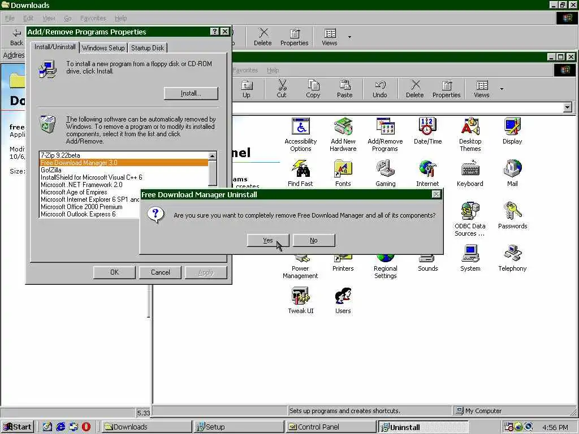The image size is (579, 434).
Task: Open Accessibility Options in Control Panel
Action: pyautogui.click(x=301, y=134)
